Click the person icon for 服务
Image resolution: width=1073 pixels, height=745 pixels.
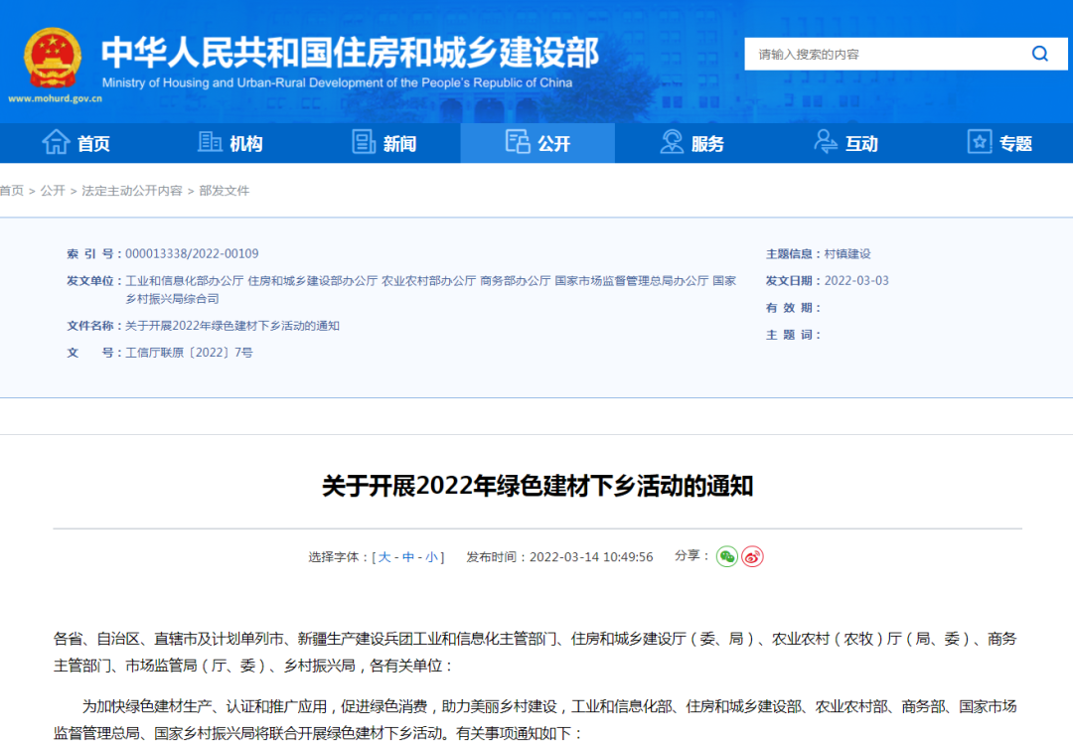(x=672, y=143)
